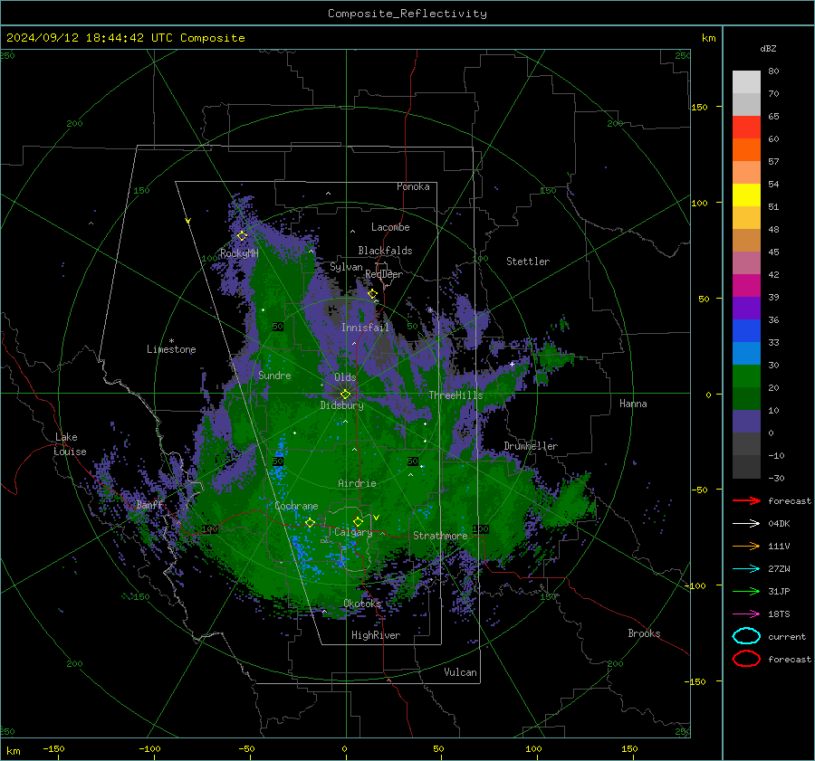Click the Didsbury label
815x761 pixels.
tap(341, 405)
